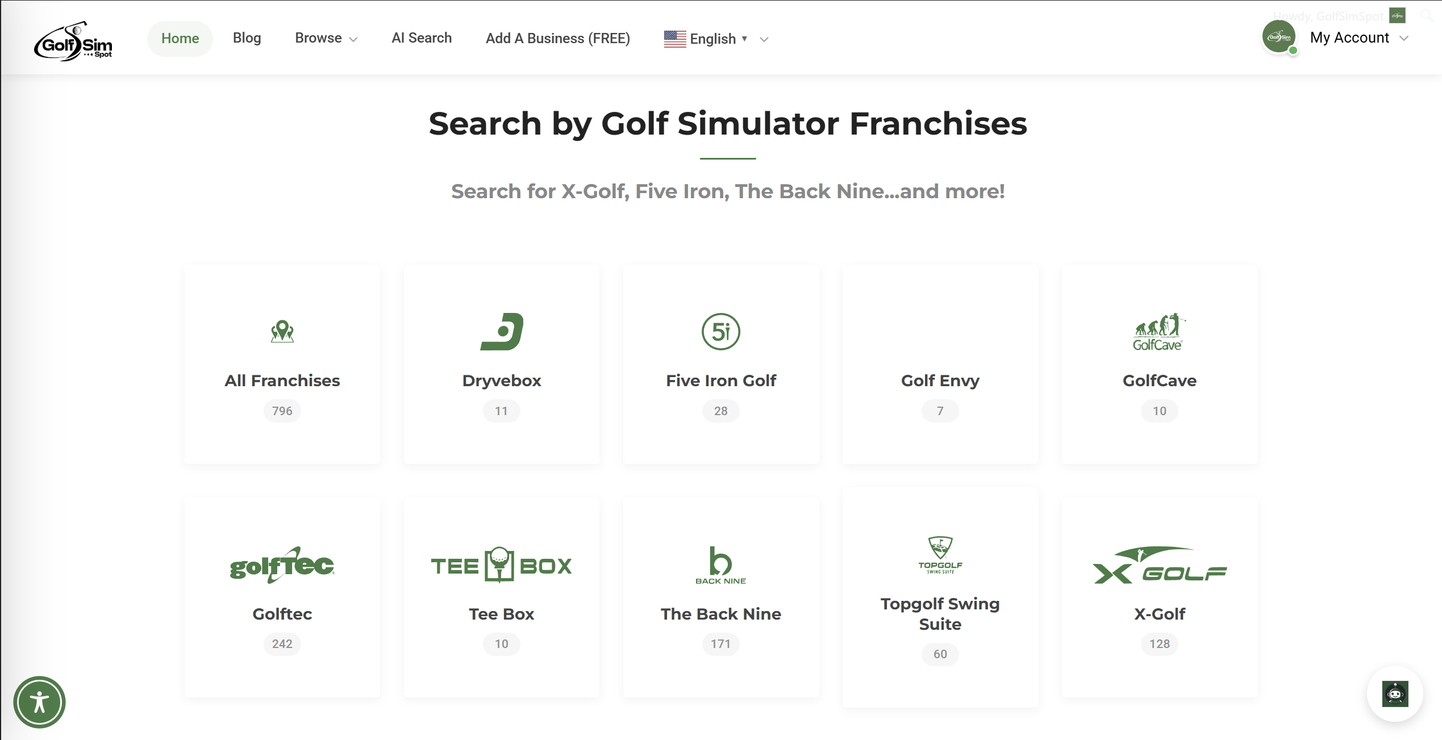The width and height of the screenshot is (1442, 740).
Task: Click the Golf Envy listing count badge
Action: tap(940, 411)
